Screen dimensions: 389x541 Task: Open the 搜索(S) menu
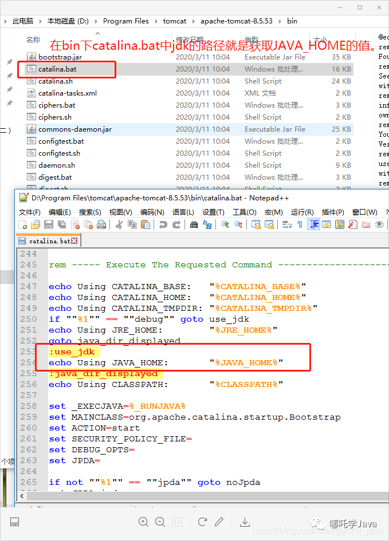click(90, 212)
